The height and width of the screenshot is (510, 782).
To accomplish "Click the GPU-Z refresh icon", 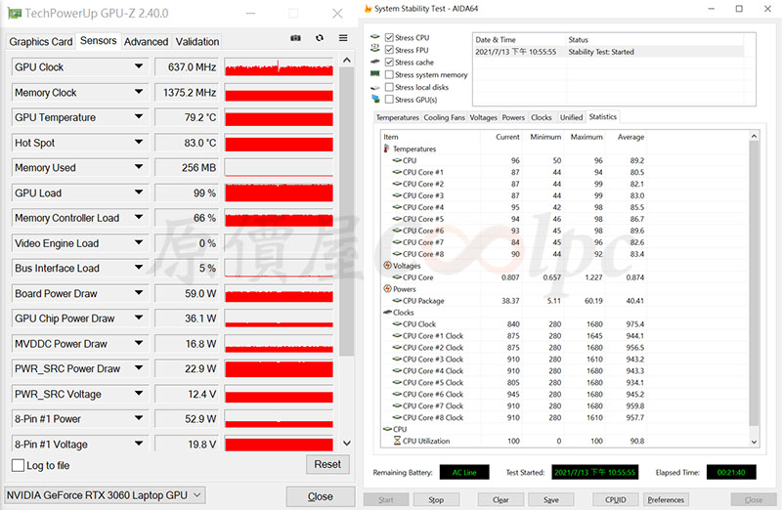I will pyautogui.click(x=320, y=38).
